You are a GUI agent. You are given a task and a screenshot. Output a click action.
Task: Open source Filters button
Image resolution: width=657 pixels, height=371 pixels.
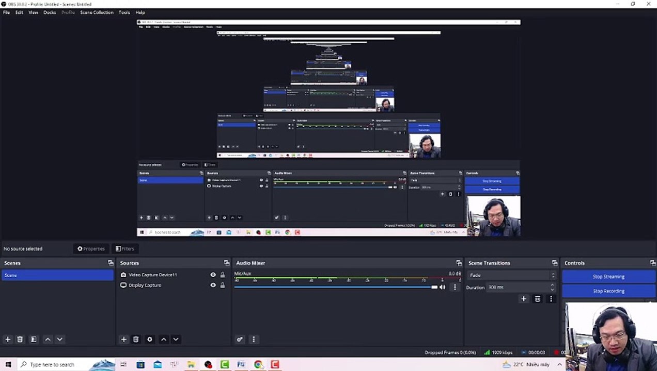[124, 248]
